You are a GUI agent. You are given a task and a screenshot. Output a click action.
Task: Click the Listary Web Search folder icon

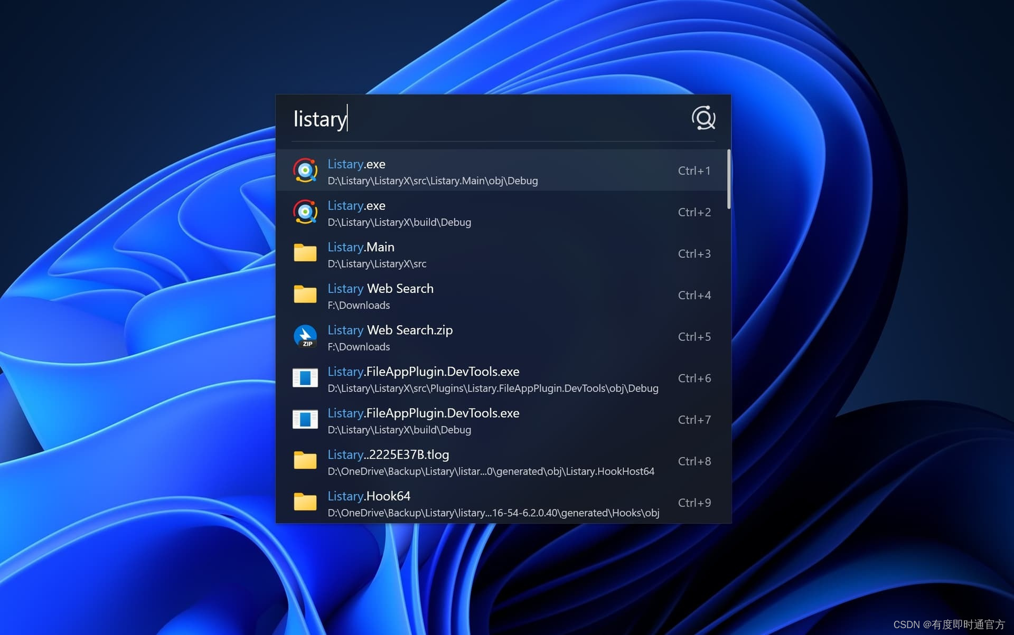coord(305,295)
